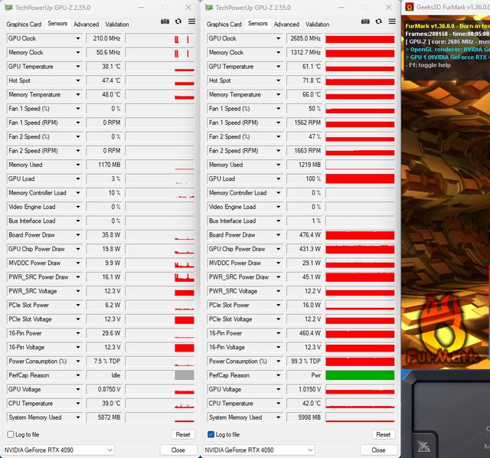Click the GPU Load graph showing 100 %

360,178
